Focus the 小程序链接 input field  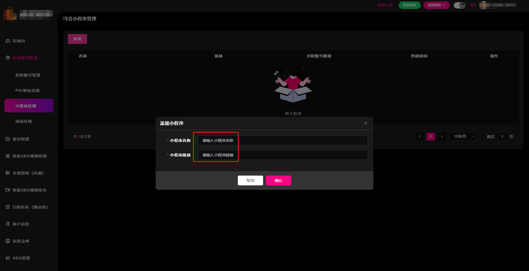point(282,155)
